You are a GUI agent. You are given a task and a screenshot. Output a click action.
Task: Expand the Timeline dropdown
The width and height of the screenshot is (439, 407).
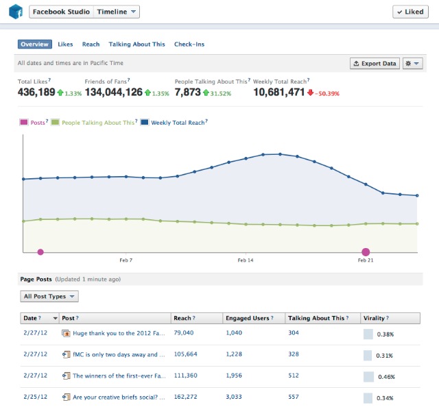(117, 12)
